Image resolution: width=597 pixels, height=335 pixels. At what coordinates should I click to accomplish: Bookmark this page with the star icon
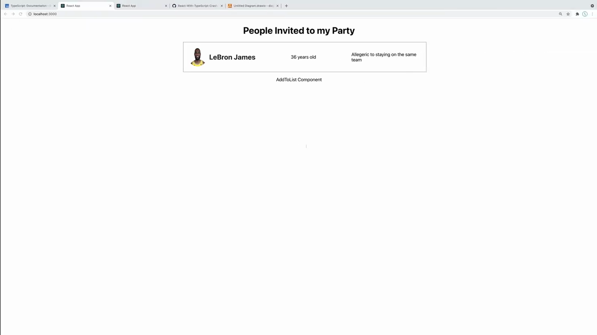pyautogui.click(x=568, y=14)
